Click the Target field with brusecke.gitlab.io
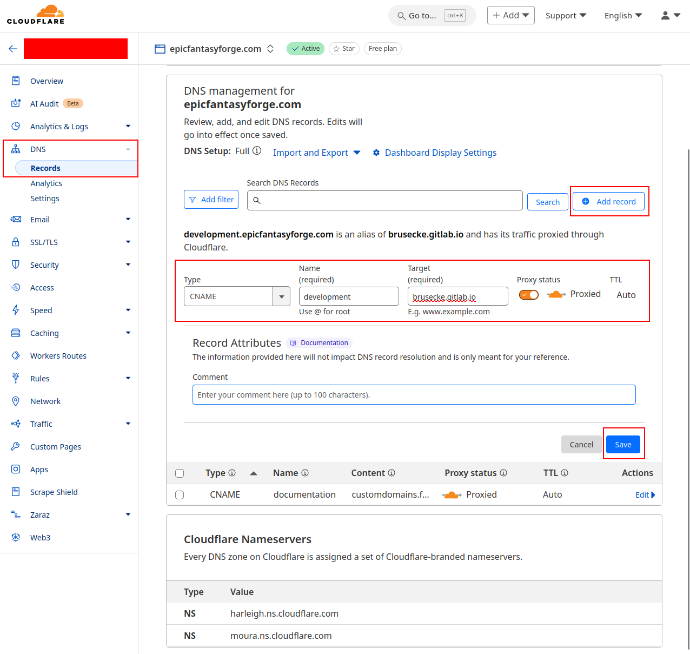The width and height of the screenshot is (690, 654). [x=458, y=296]
